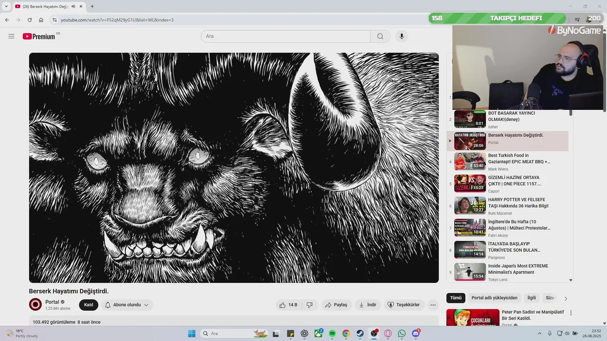Screen dimensions: 607x341
Task: Open new tab with plus button
Action: (x=92, y=7)
